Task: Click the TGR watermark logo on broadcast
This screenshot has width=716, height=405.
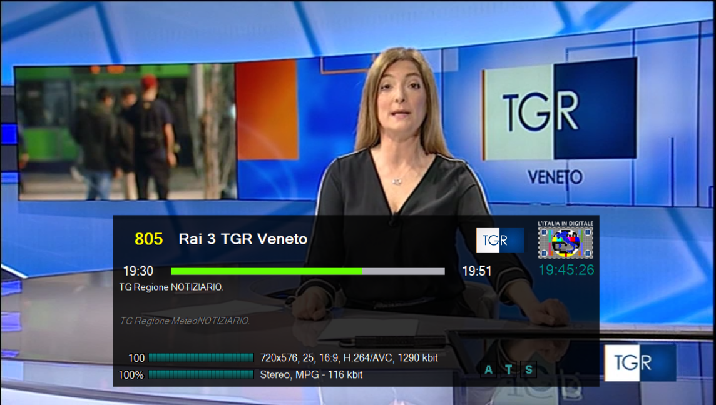Action: pyautogui.click(x=640, y=362)
